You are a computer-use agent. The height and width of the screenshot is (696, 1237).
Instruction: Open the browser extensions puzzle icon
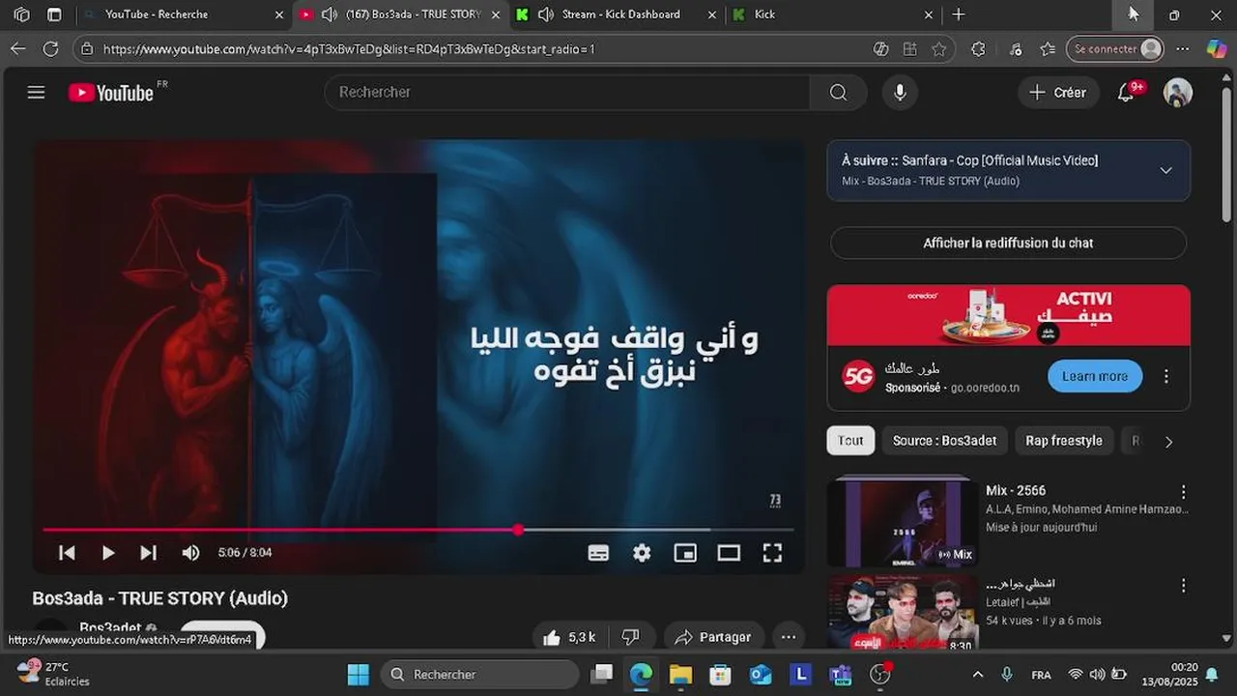(978, 48)
